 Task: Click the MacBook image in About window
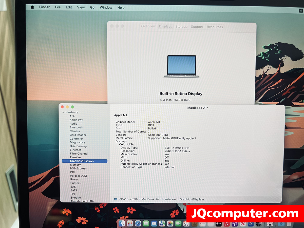click(181, 66)
